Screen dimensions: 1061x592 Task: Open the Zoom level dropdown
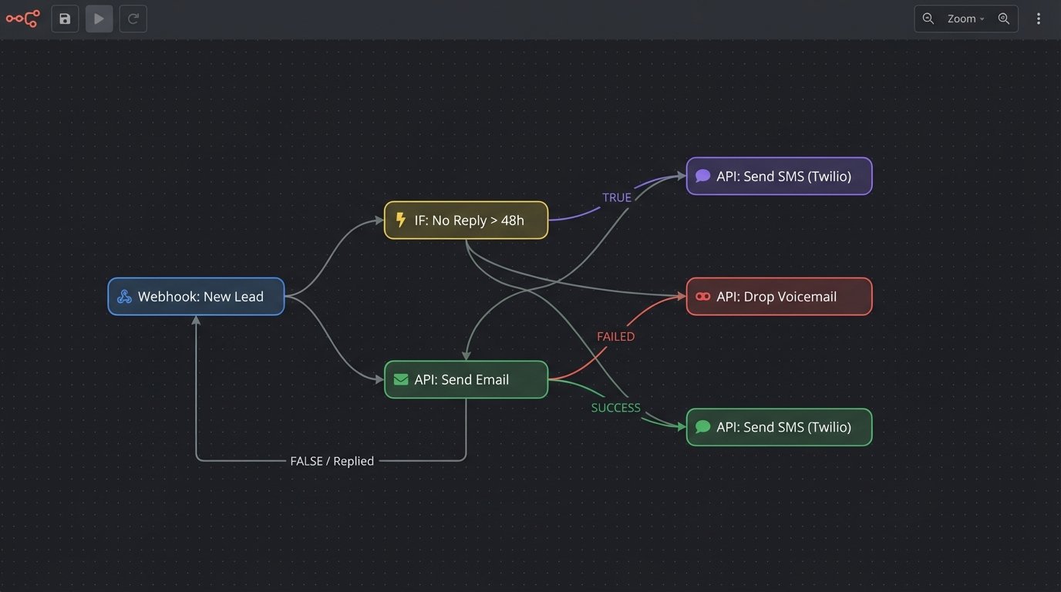965,18
